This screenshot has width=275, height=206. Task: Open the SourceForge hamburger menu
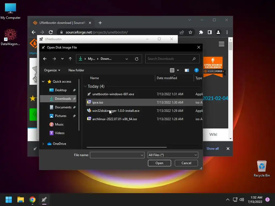pos(222,44)
